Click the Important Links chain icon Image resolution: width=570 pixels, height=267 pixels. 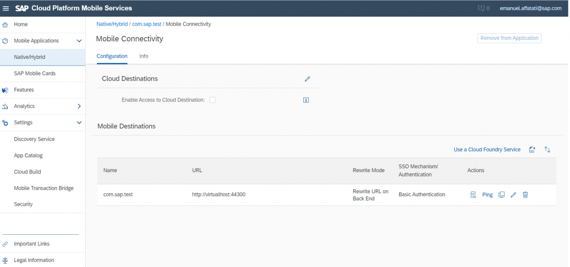pos(5,244)
